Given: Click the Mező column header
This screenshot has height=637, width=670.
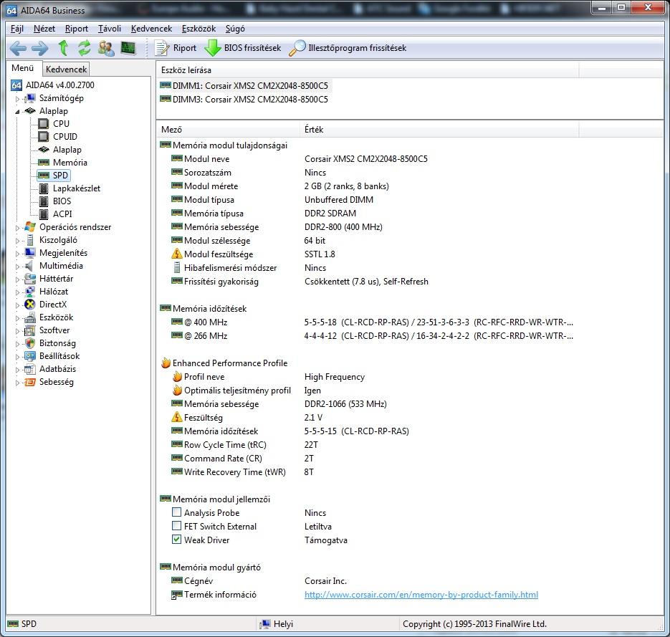Looking at the screenshot, I should tap(229, 129).
